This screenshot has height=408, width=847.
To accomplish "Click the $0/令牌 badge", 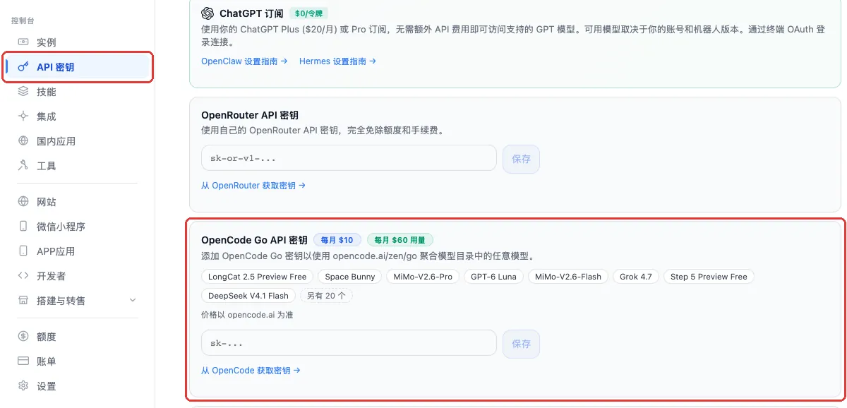I will (x=308, y=13).
